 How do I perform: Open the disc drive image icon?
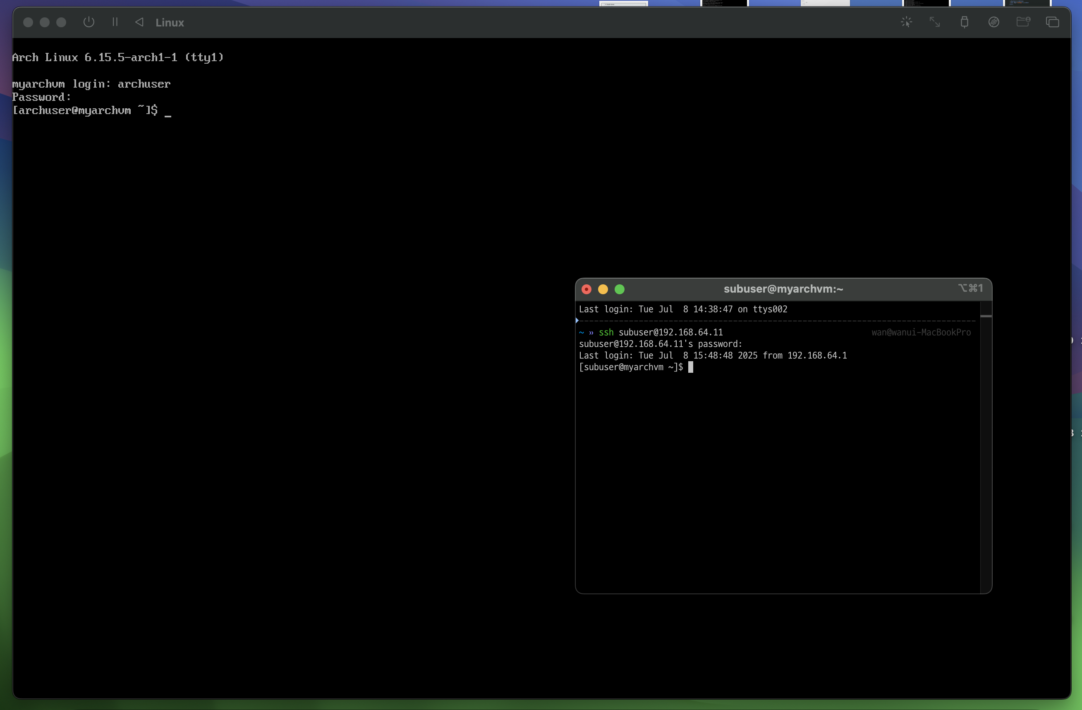pyautogui.click(x=994, y=22)
